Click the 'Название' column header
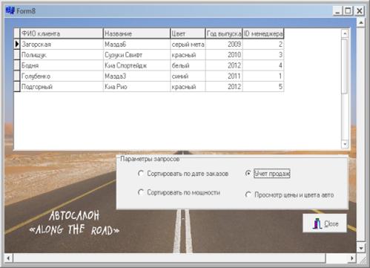The image size is (370, 268). 136,33
